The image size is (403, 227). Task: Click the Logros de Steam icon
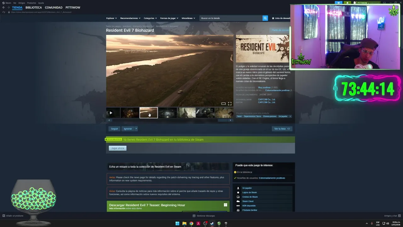[x=238, y=192]
